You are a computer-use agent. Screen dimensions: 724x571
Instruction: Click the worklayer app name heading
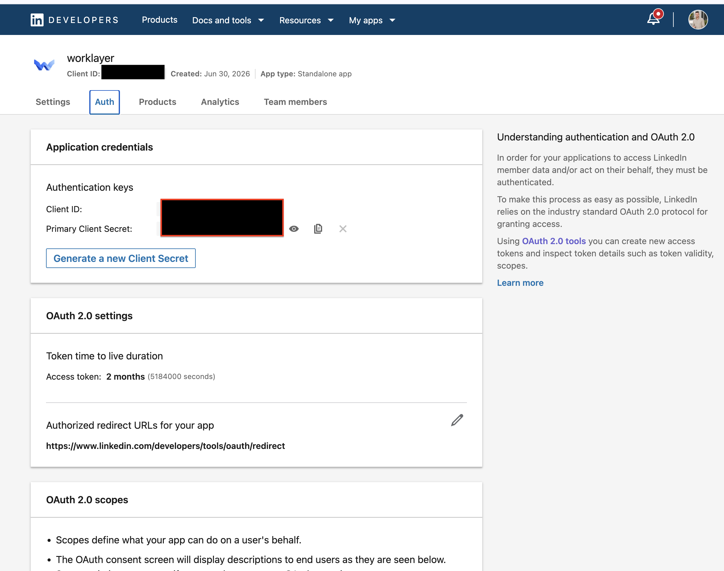coord(90,58)
